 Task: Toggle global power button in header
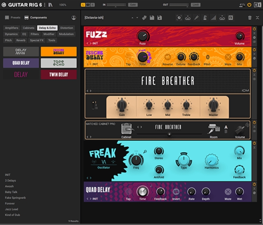[x=249, y=5]
